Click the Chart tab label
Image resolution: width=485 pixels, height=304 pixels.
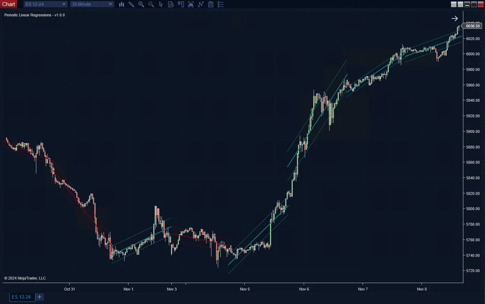click(x=8, y=4)
